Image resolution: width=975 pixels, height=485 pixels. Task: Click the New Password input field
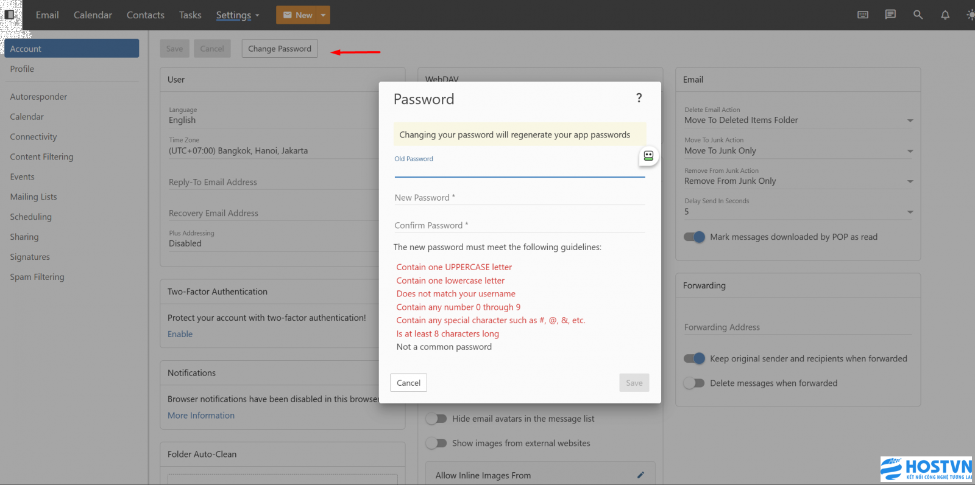519,198
